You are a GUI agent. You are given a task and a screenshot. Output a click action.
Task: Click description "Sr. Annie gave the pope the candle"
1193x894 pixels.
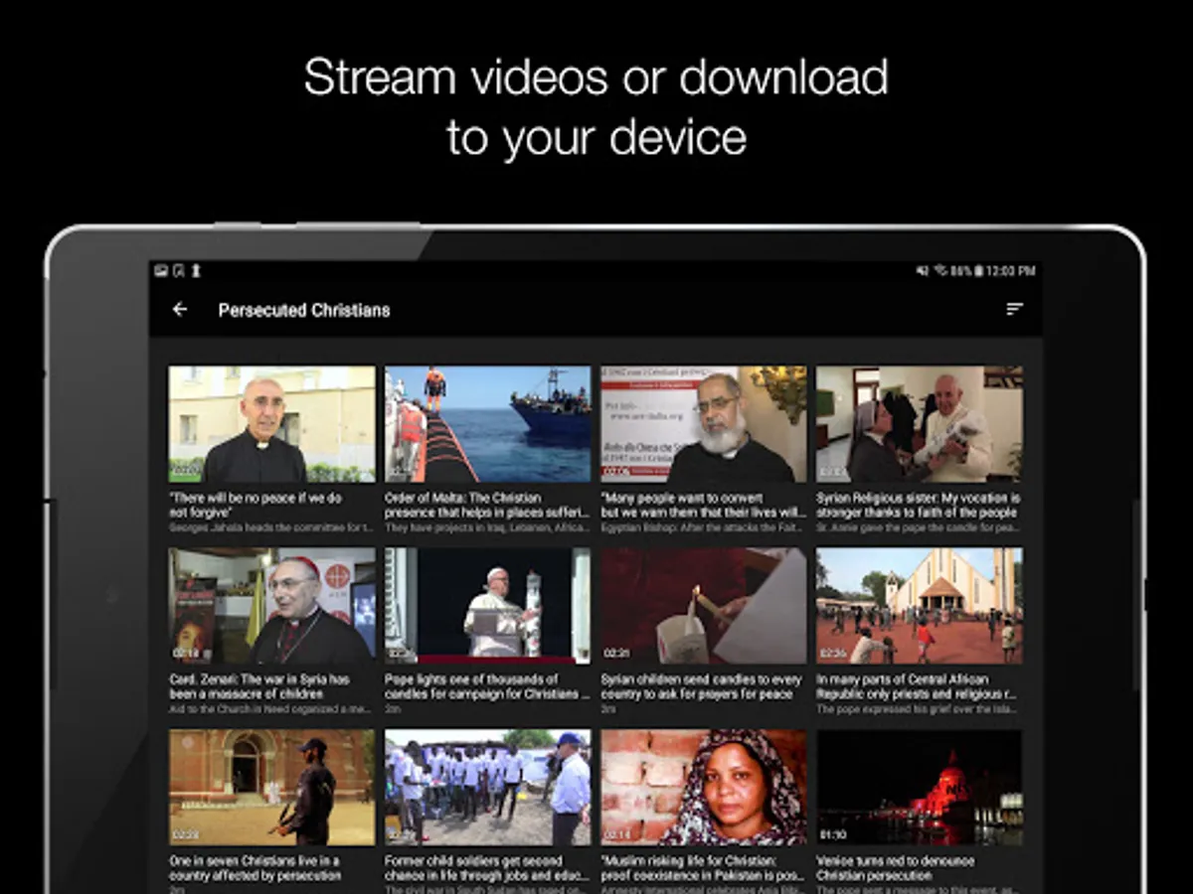(919, 527)
